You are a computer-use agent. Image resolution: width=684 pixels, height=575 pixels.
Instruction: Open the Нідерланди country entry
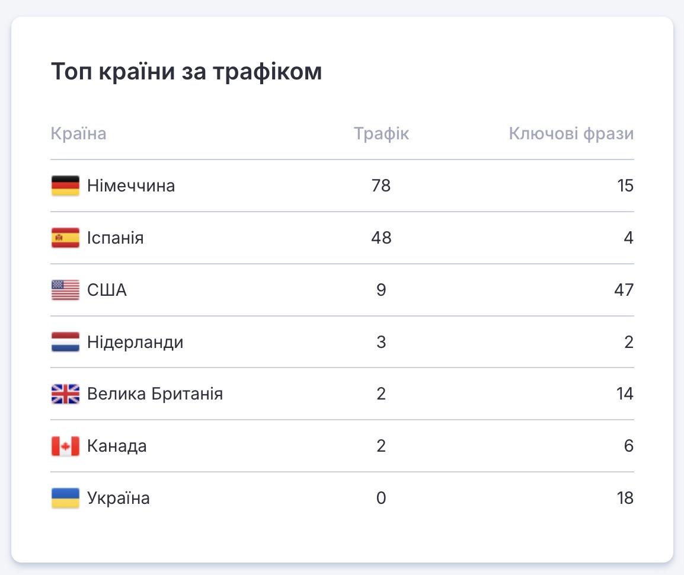tap(135, 343)
